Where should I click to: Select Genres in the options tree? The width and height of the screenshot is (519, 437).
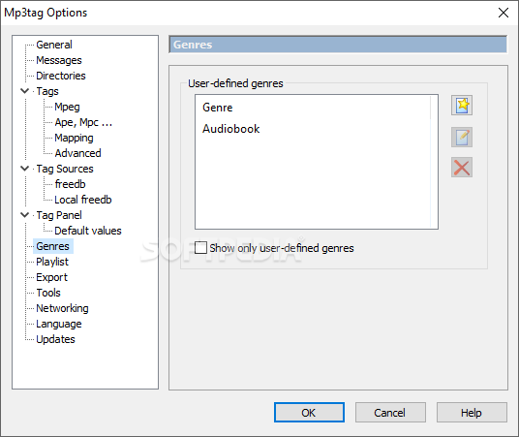[x=53, y=246]
